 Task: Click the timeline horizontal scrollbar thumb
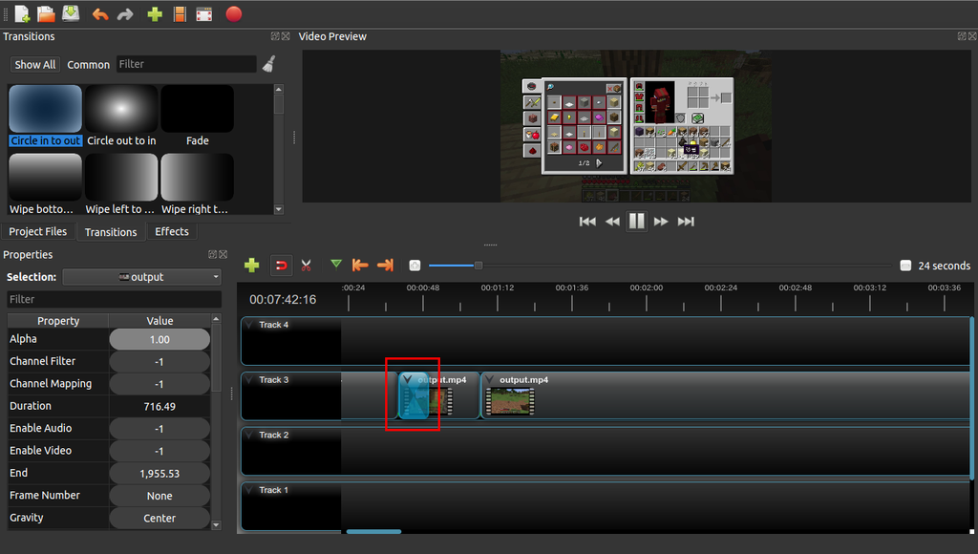[x=373, y=531]
